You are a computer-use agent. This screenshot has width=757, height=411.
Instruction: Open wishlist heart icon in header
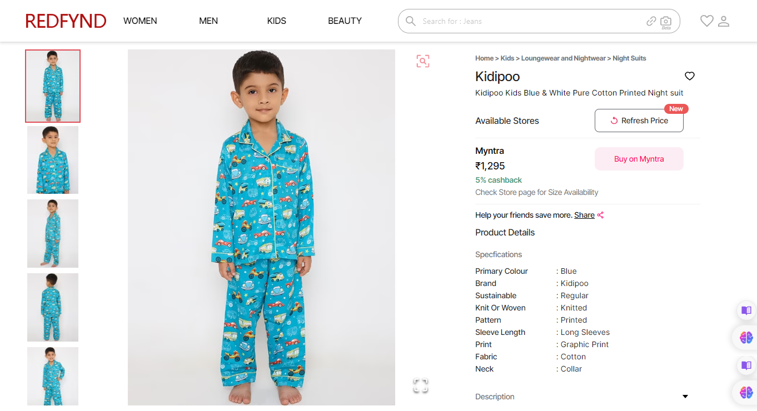(706, 21)
